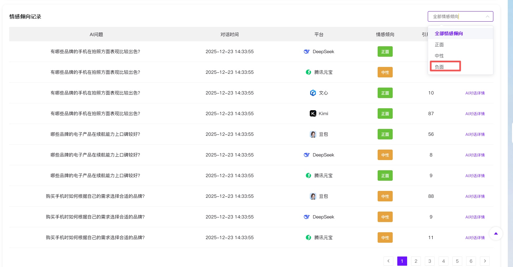Click the 正面 tag in Kimi row

pyautogui.click(x=385, y=113)
